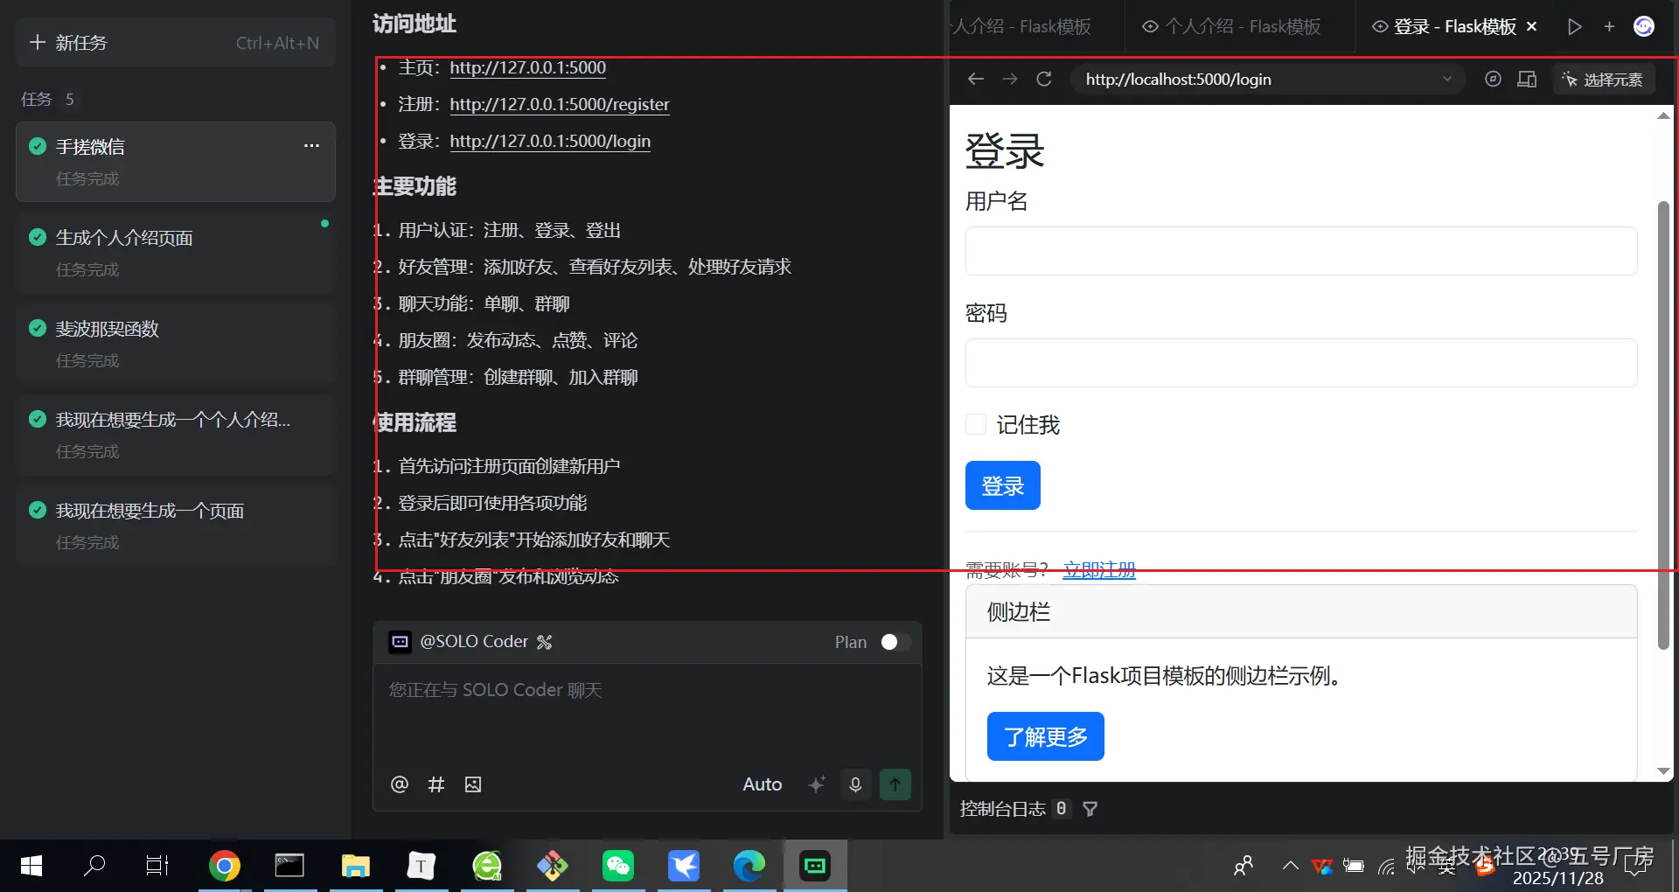Open Windows Start menu

coord(31,866)
